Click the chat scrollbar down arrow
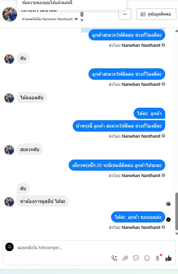178x274 pixels. pos(177,234)
